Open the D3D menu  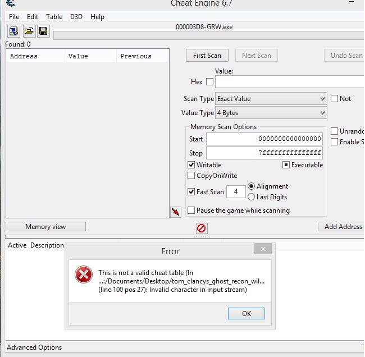tap(76, 17)
